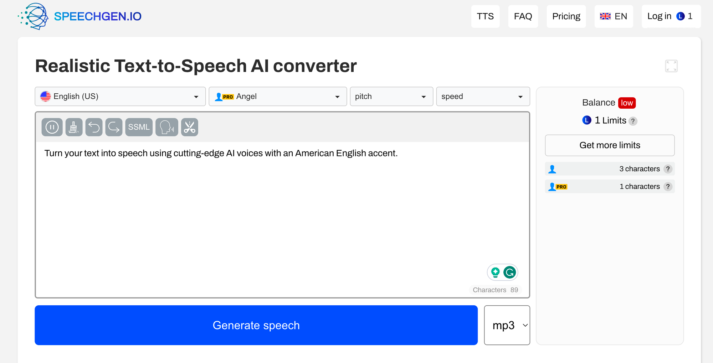
Task: Toggle fullscreen editor mode icon
Action: [671, 66]
